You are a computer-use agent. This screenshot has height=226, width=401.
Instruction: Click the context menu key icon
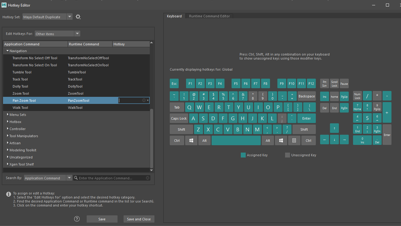point(294,140)
